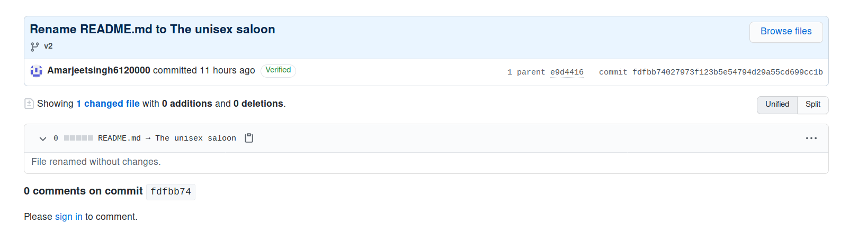Collapse the README.md file diff chevron
Screen dimensions: 867x241
tap(43, 138)
